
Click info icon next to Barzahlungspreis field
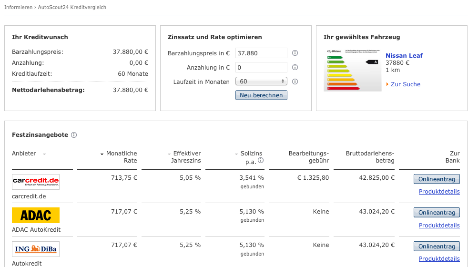pos(295,53)
